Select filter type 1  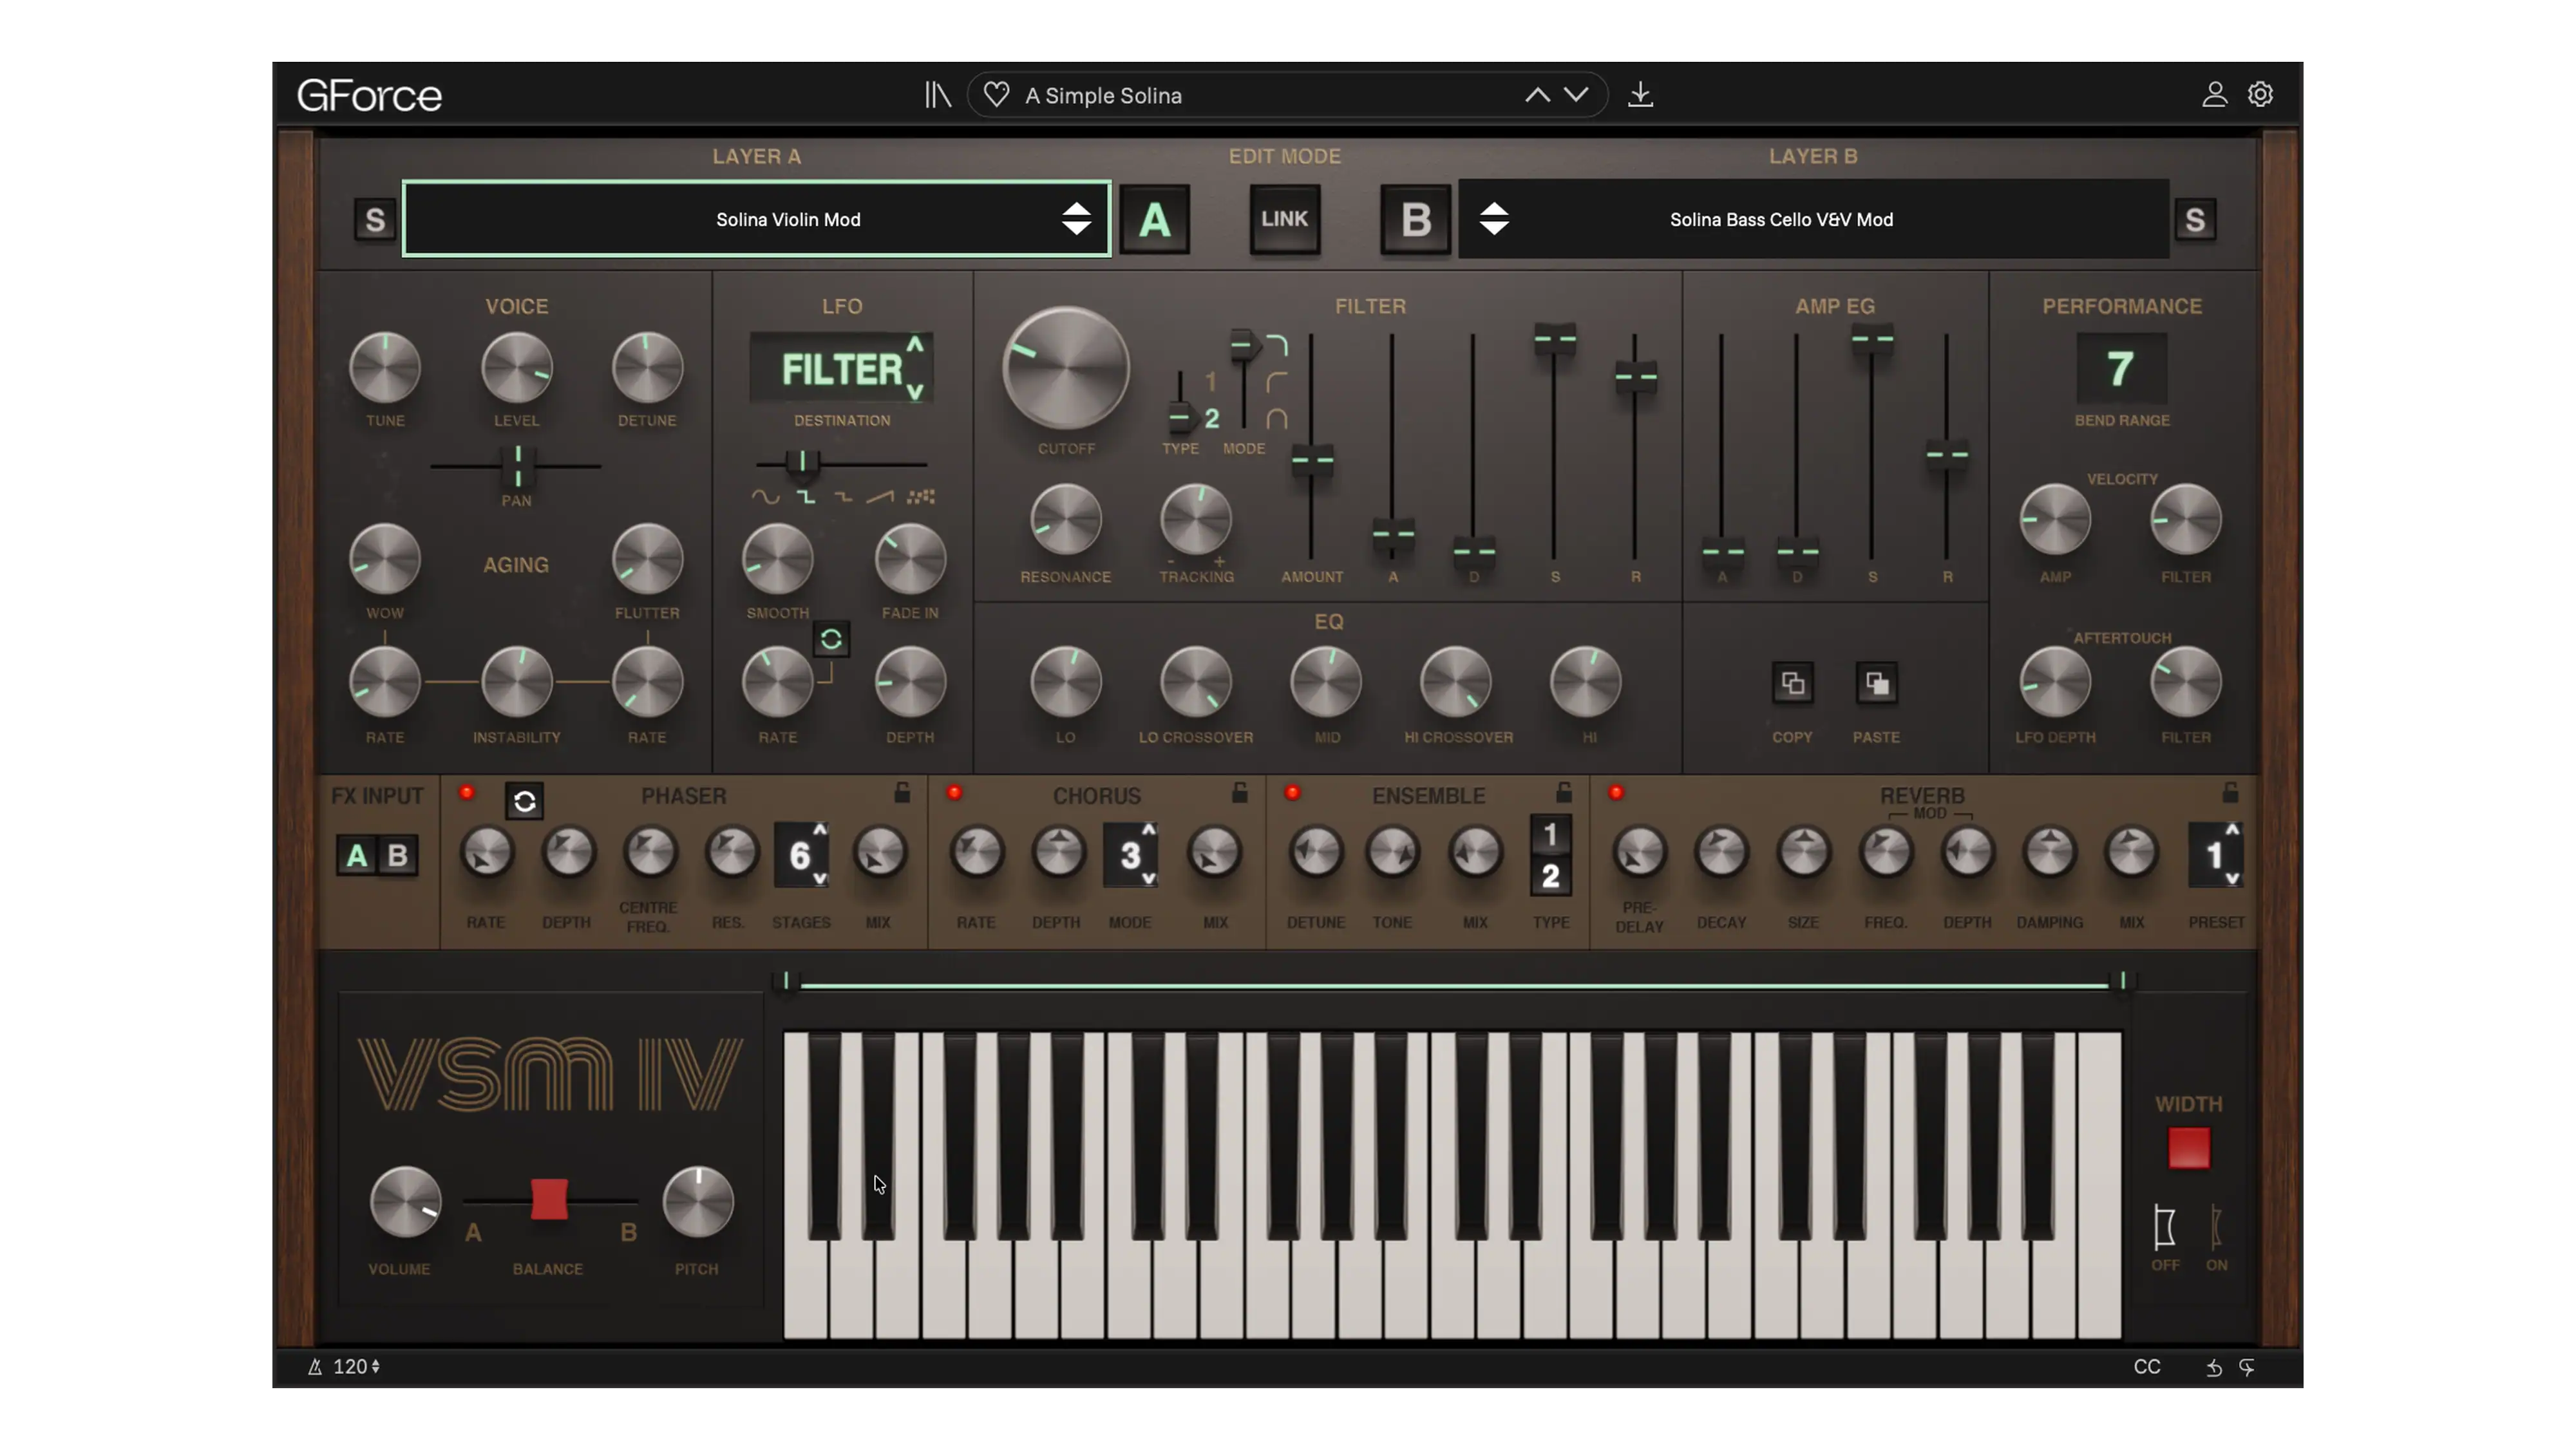(1210, 382)
